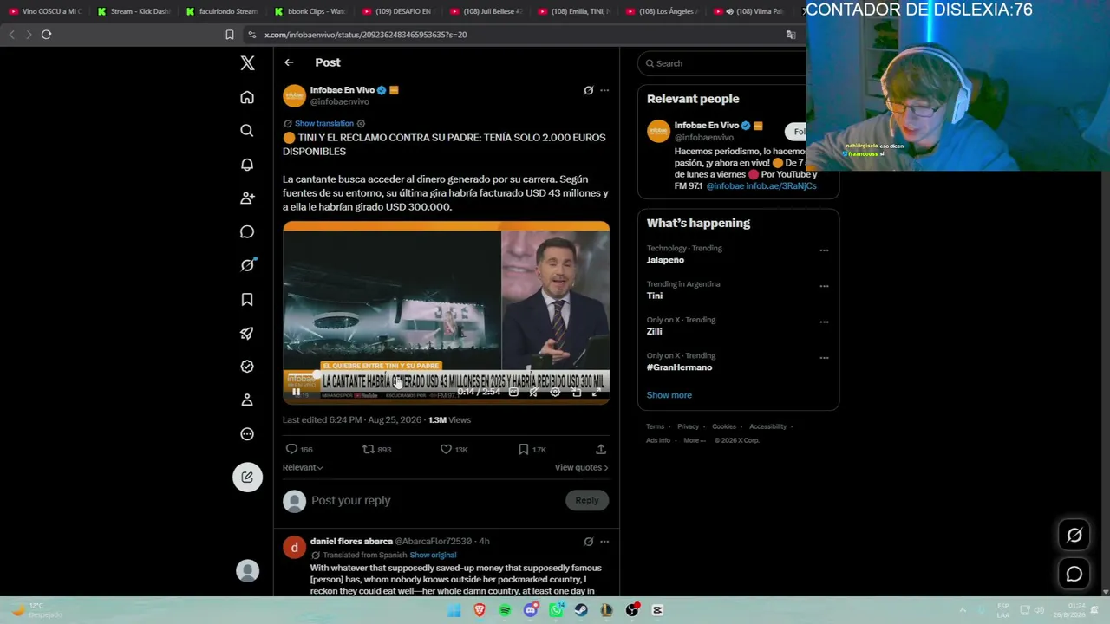Switch to the (108) Juli Bellese tab

487,11
